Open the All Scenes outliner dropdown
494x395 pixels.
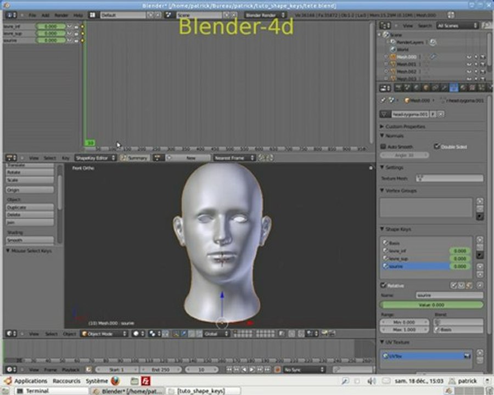click(457, 26)
